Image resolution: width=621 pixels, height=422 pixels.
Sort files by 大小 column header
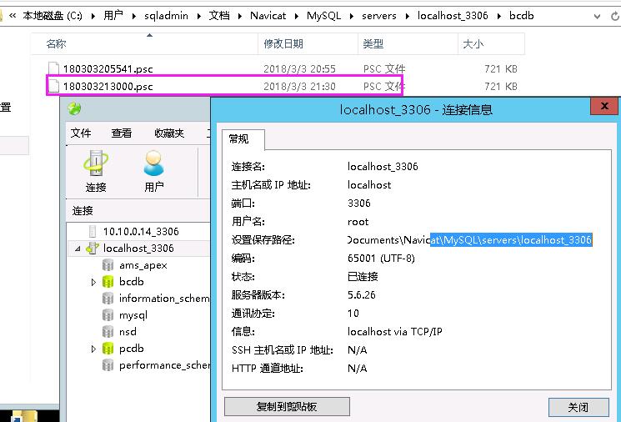point(492,43)
